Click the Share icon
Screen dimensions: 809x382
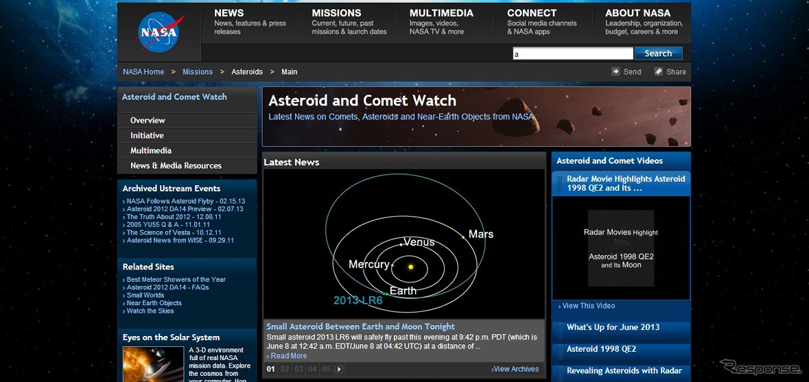pyautogui.click(x=658, y=71)
